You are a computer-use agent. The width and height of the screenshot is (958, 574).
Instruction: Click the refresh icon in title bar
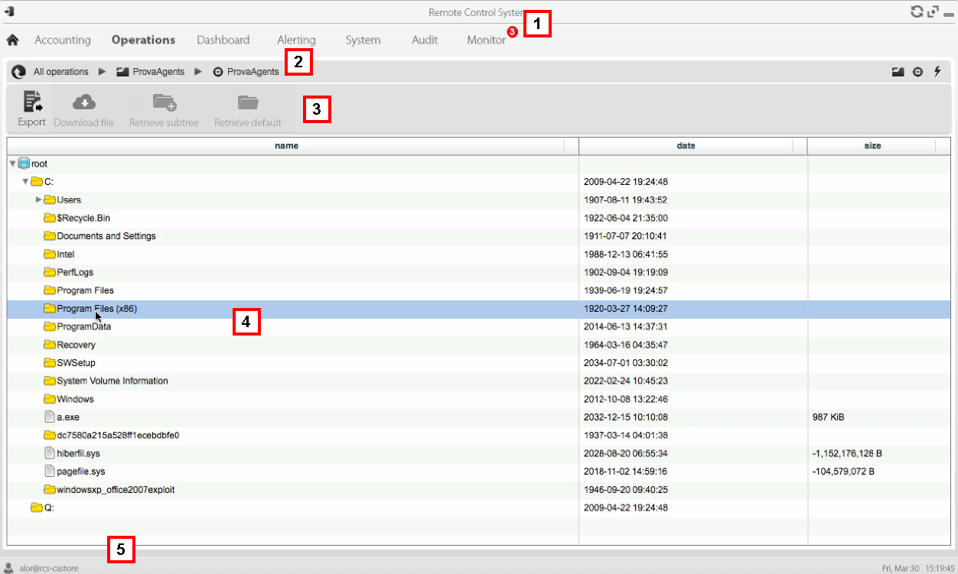pos(916,11)
